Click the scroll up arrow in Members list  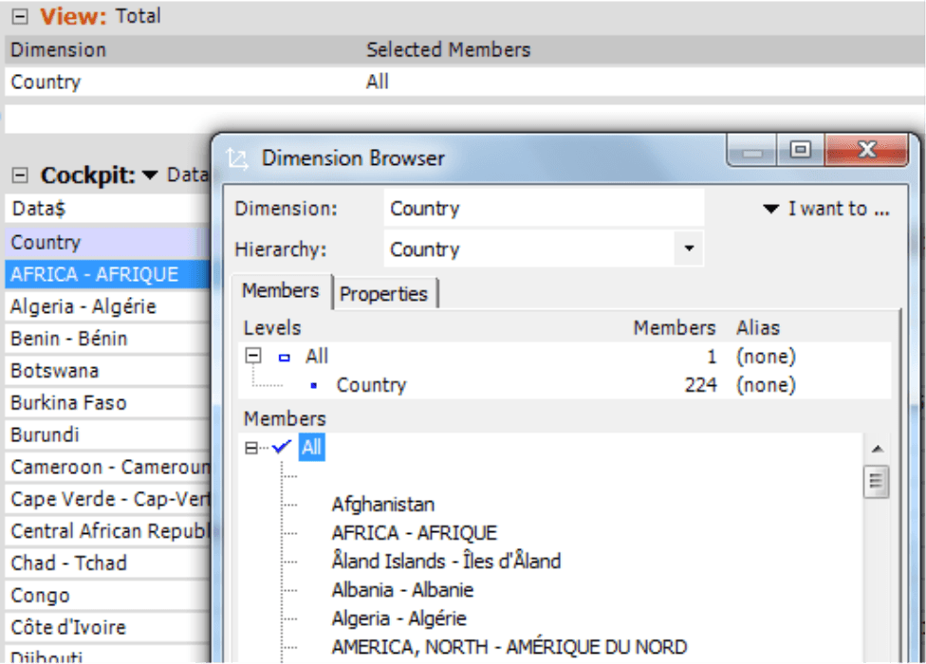[x=877, y=450]
